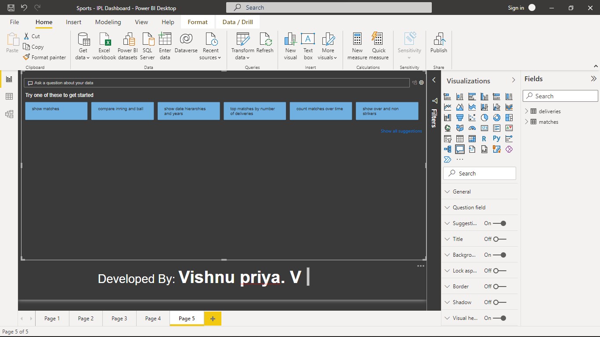The width and height of the screenshot is (600, 337).
Task: Select the R script visual icon
Action: pos(484,139)
